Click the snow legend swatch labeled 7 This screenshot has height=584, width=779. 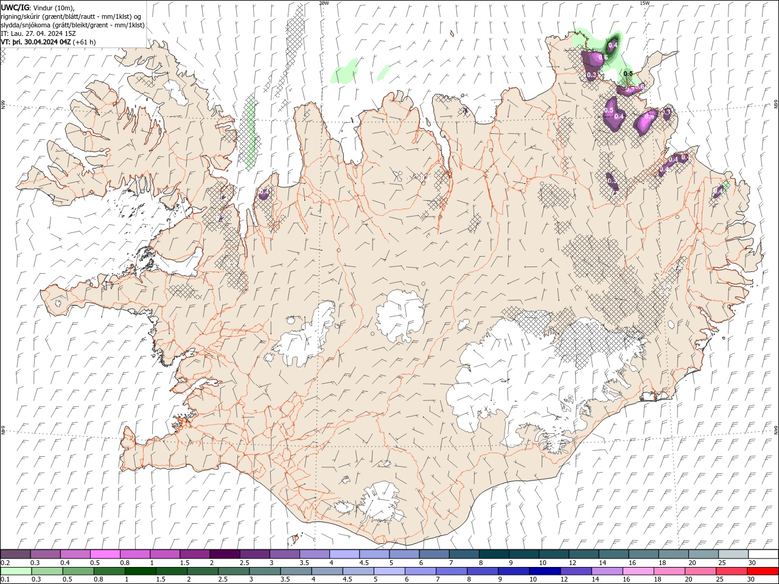[463, 554]
